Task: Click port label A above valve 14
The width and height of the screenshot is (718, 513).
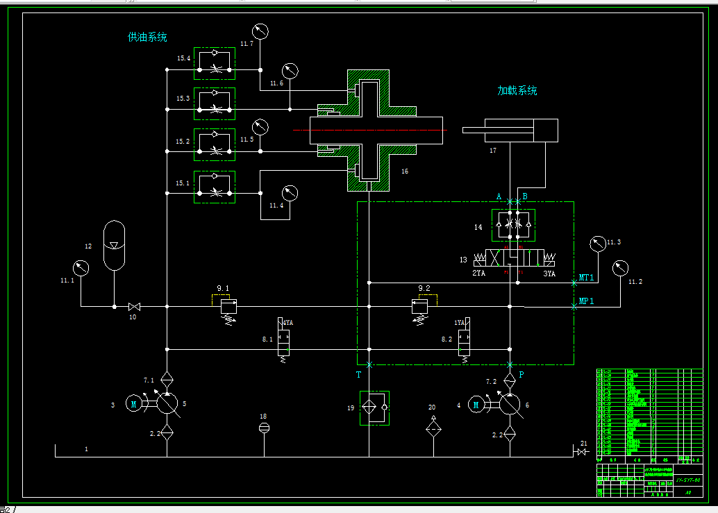Action: pos(499,196)
